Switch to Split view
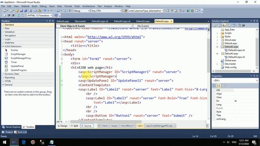Image resolution: width=260 pixels, height=146 pixels. point(74,126)
